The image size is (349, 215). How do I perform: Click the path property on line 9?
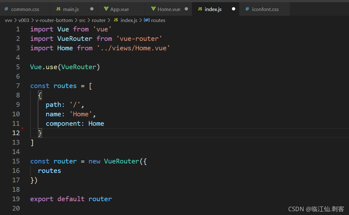click(54, 105)
